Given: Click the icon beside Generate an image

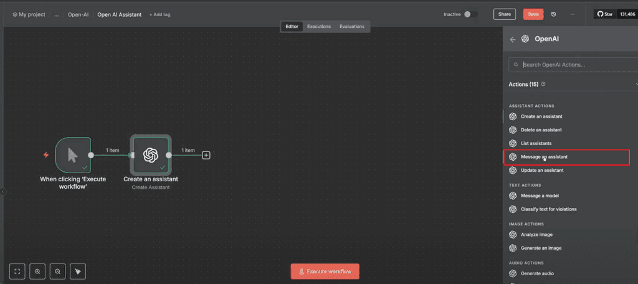Looking at the screenshot, I should (x=513, y=248).
